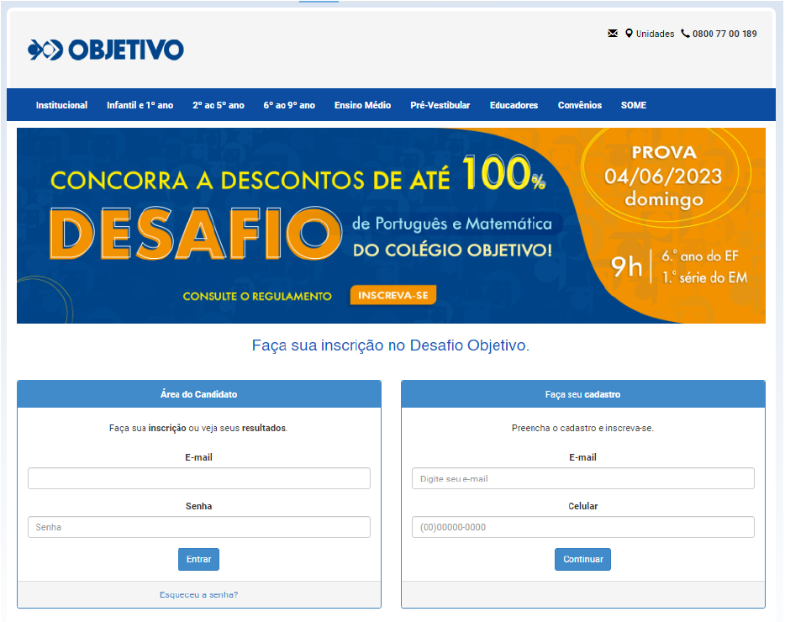
Task: Open the Unidades link
Action: pyautogui.click(x=655, y=34)
